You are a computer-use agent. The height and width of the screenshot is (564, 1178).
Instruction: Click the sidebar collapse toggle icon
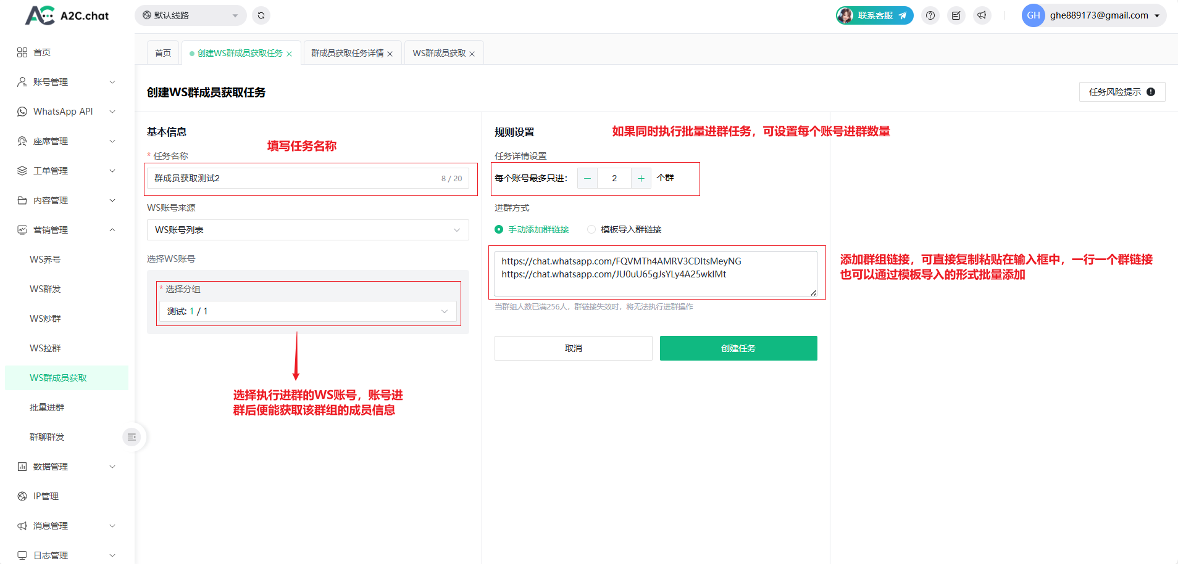(132, 437)
